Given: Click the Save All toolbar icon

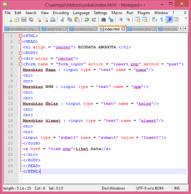Looking at the screenshot, I should [x=31, y=20].
